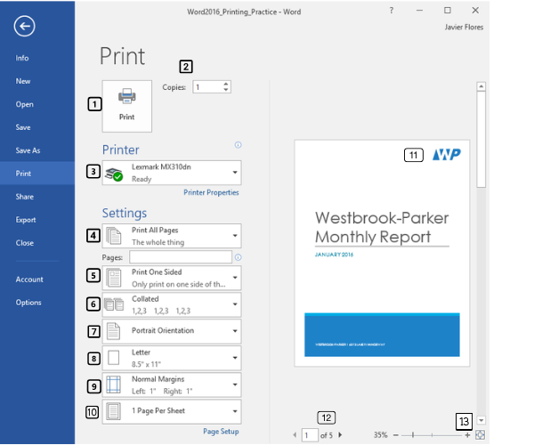Open the Portrait Orientation dropdown
The height and width of the screenshot is (445, 534).
tap(172, 331)
